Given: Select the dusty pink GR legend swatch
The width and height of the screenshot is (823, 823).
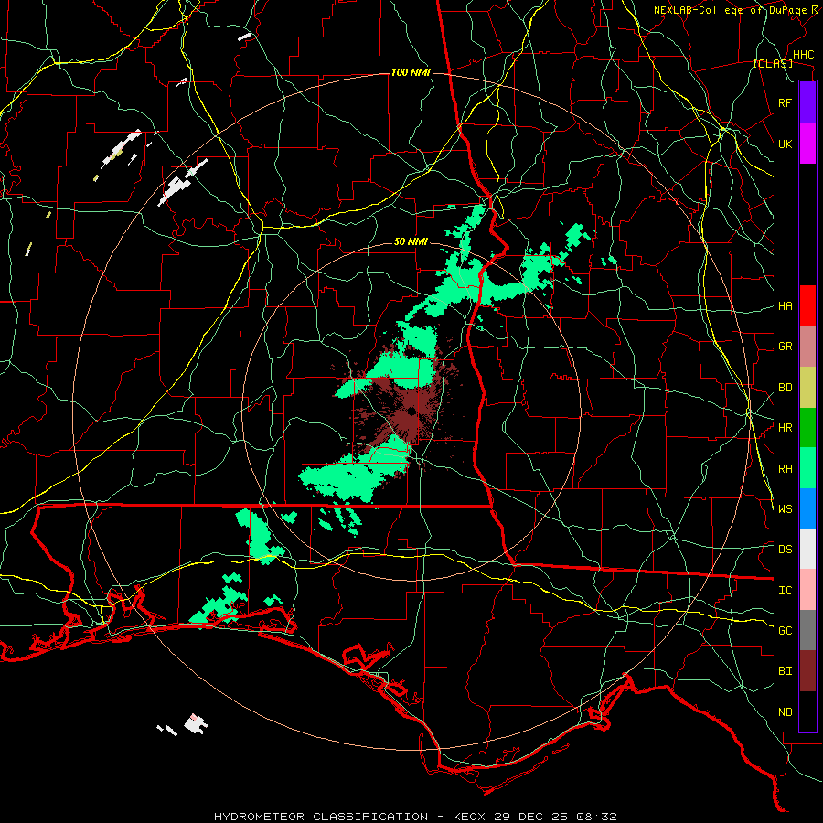Looking at the screenshot, I should (807, 346).
